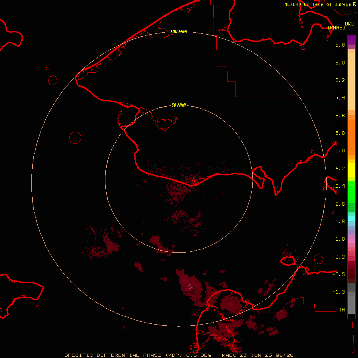Click the bright green segment of the color bar
Image resolution: width=358 pixels, height=358 pixels.
(x=351, y=192)
